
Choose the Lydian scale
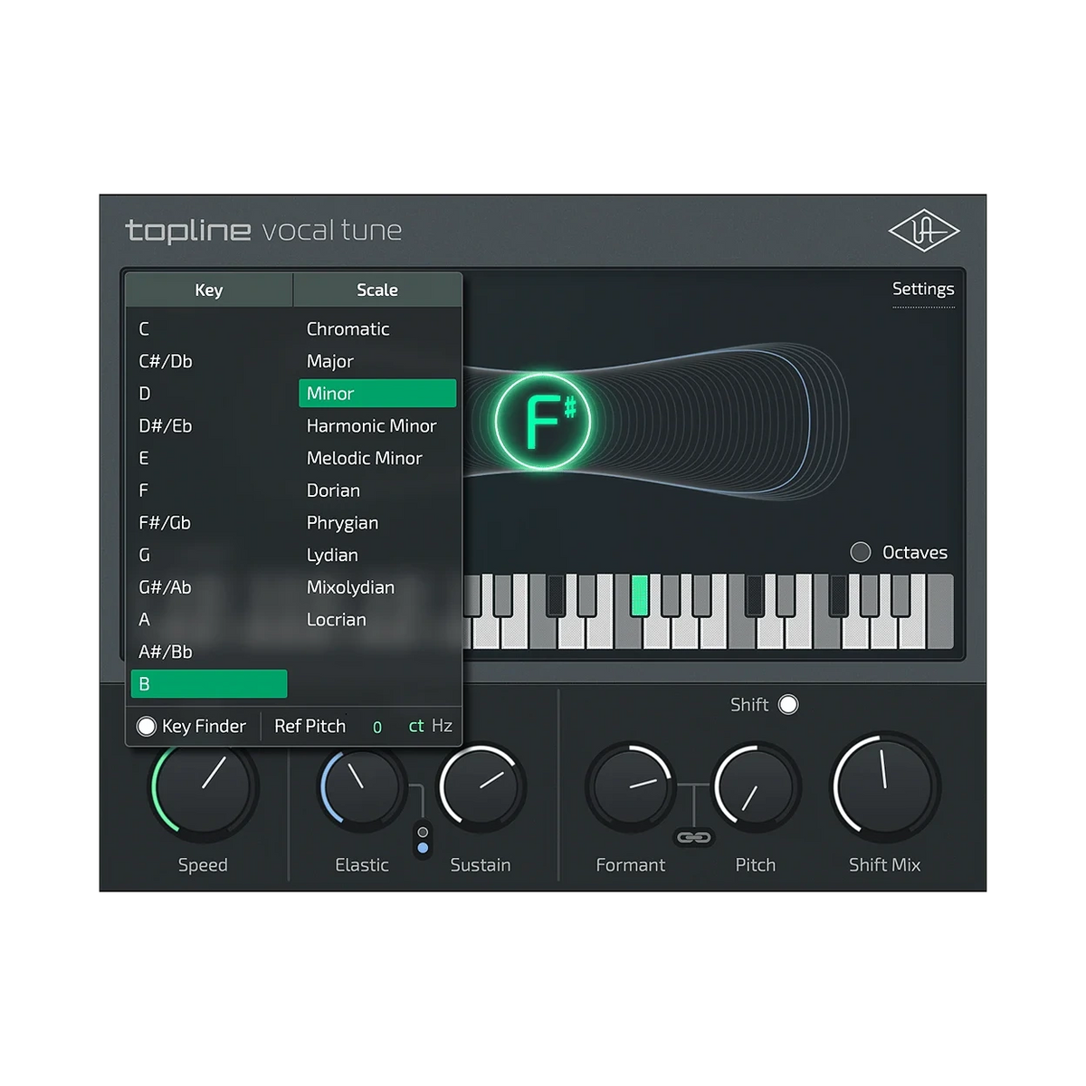point(377,555)
